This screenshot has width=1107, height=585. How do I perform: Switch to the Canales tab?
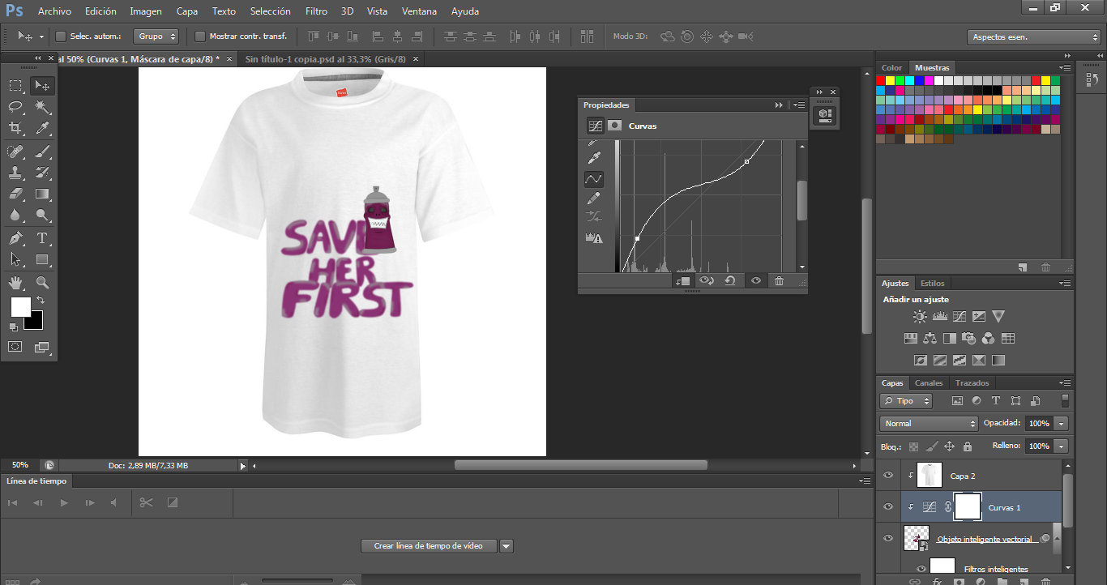click(x=928, y=383)
